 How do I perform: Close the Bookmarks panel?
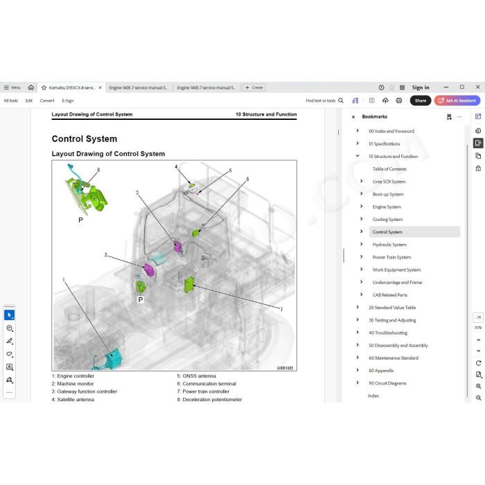pyautogui.click(x=353, y=117)
